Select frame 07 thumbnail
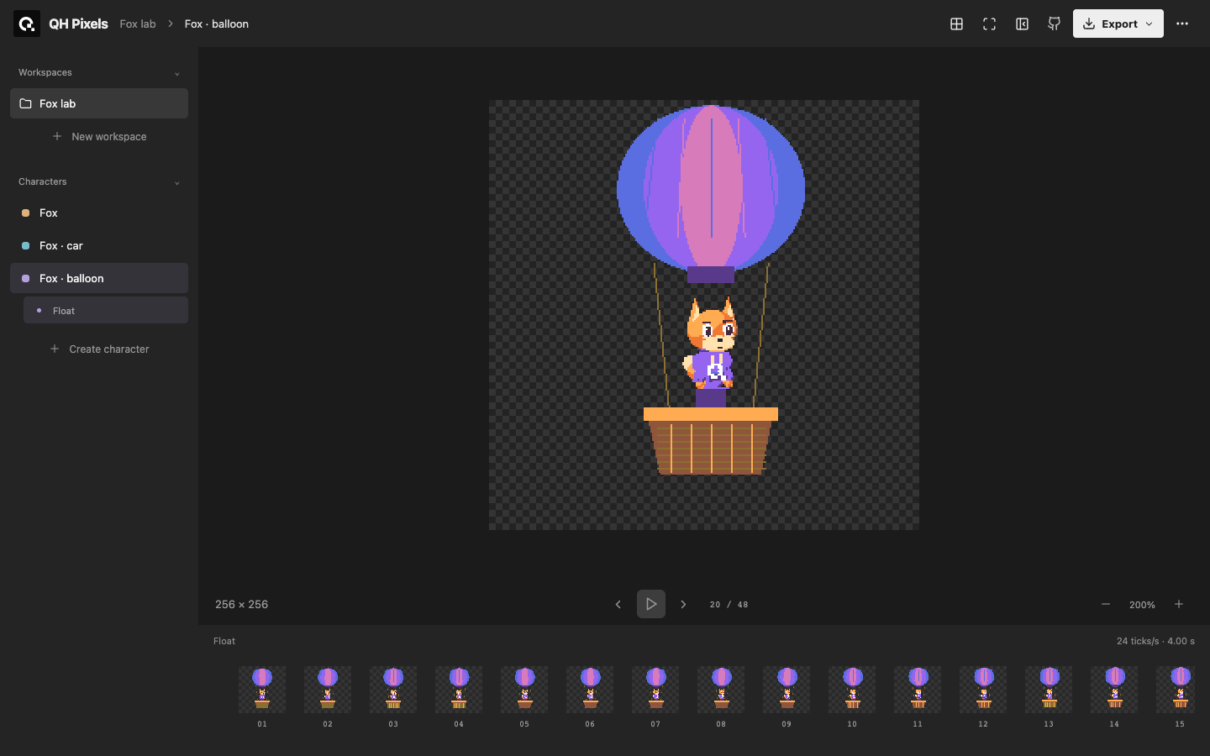Viewport: 1210px width, 756px height. pos(655,690)
